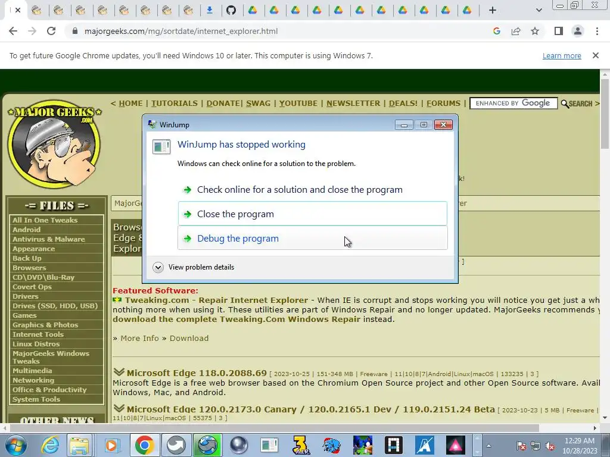This screenshot has height=457, width=610.
Task: Open SWAG in MajorGeeks nav
Action: click(x=259, y=104)
